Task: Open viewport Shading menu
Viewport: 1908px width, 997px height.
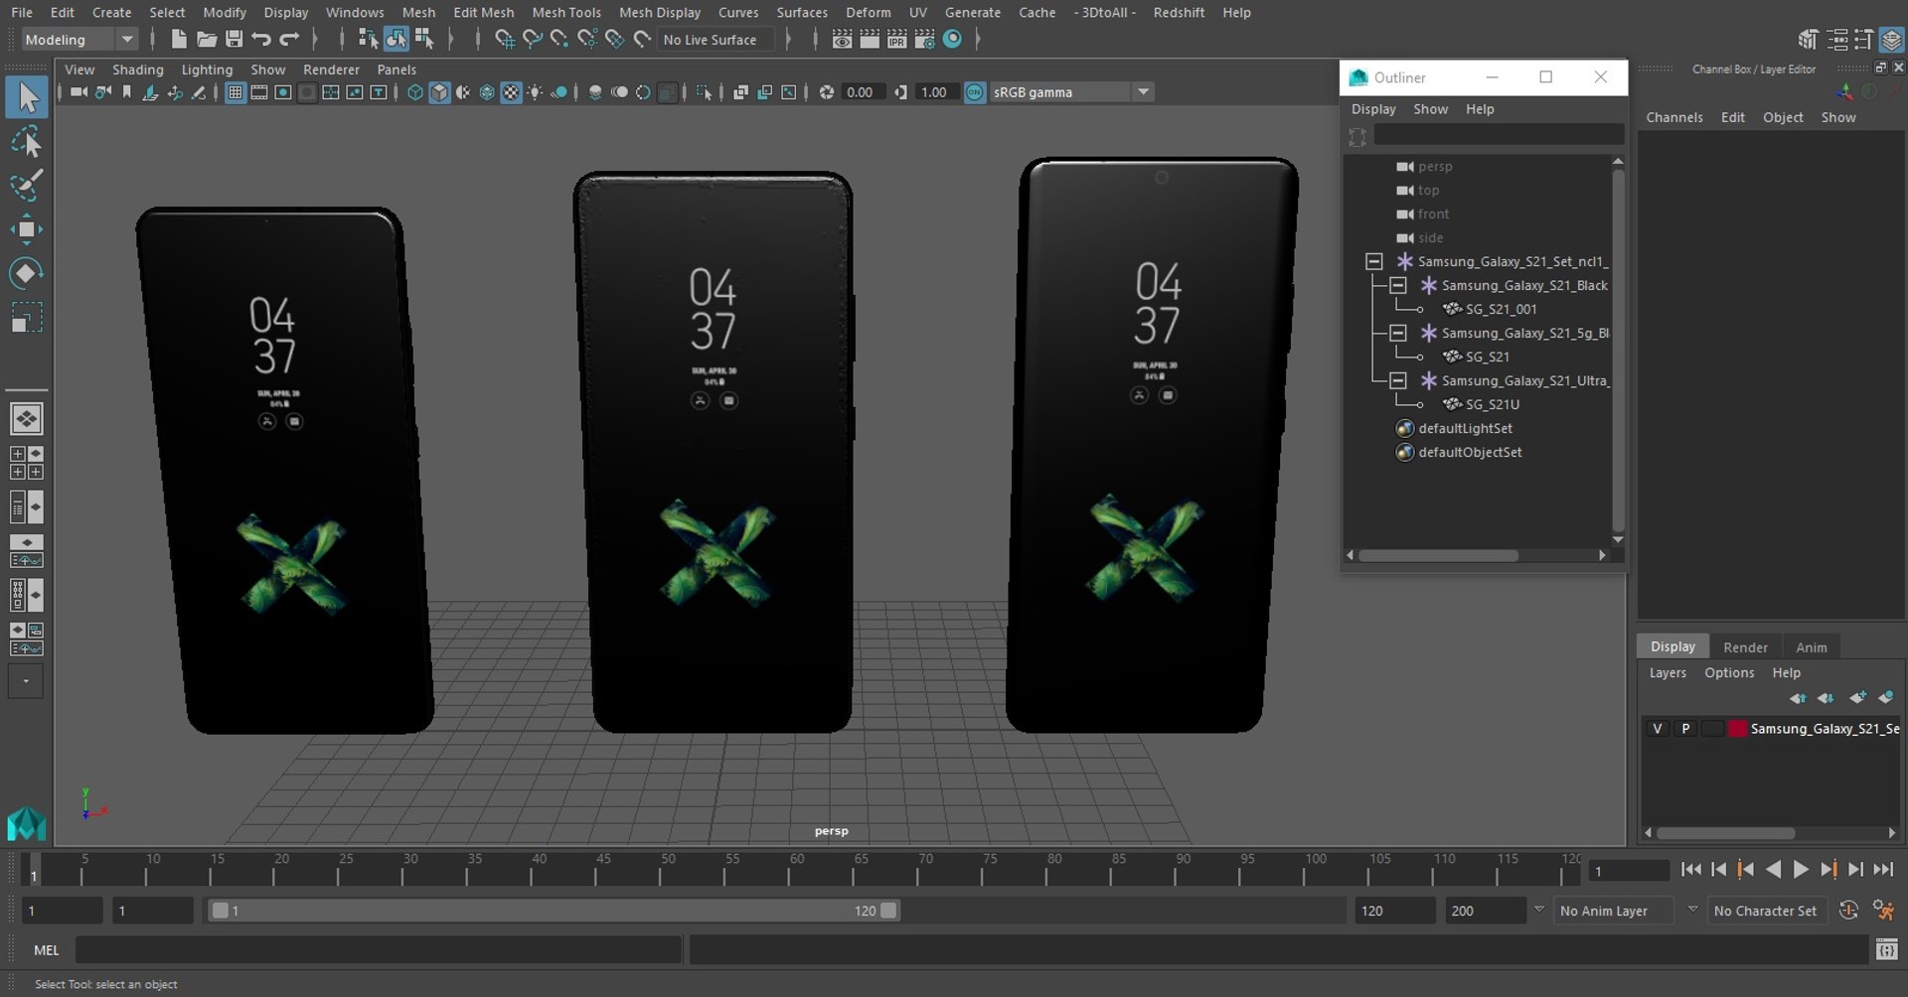Action: tap(137, 70)
